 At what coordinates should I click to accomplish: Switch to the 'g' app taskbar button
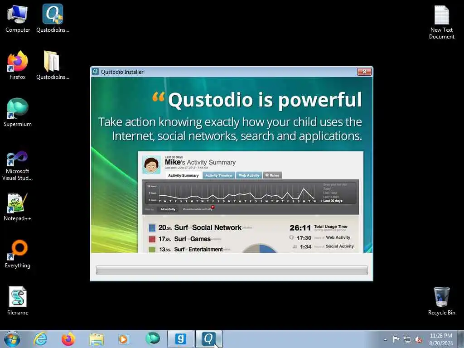click(180, 339)
